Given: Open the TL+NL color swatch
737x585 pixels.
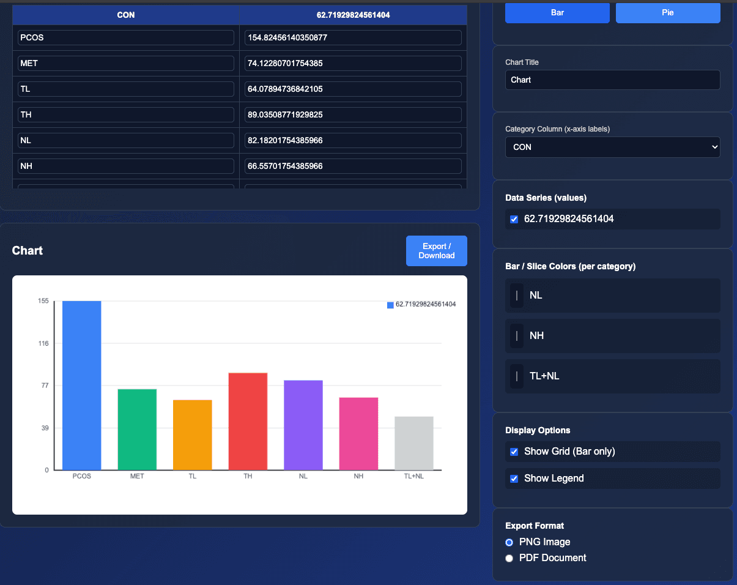Looking at the screenshot, I should click(x=516, y=376).
